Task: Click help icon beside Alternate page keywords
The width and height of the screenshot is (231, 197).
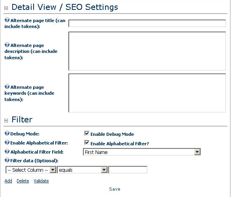Action: pyautogui.click(x=7, y=86)
